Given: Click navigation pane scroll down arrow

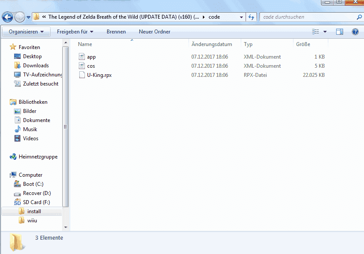Looking at the screenshot, I should click(66, 228).
